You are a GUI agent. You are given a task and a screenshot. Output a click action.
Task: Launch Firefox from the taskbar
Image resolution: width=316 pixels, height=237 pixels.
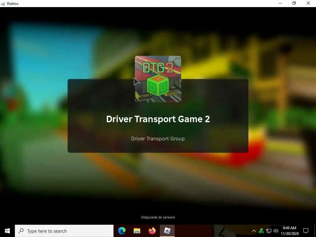tap(152, 231)
